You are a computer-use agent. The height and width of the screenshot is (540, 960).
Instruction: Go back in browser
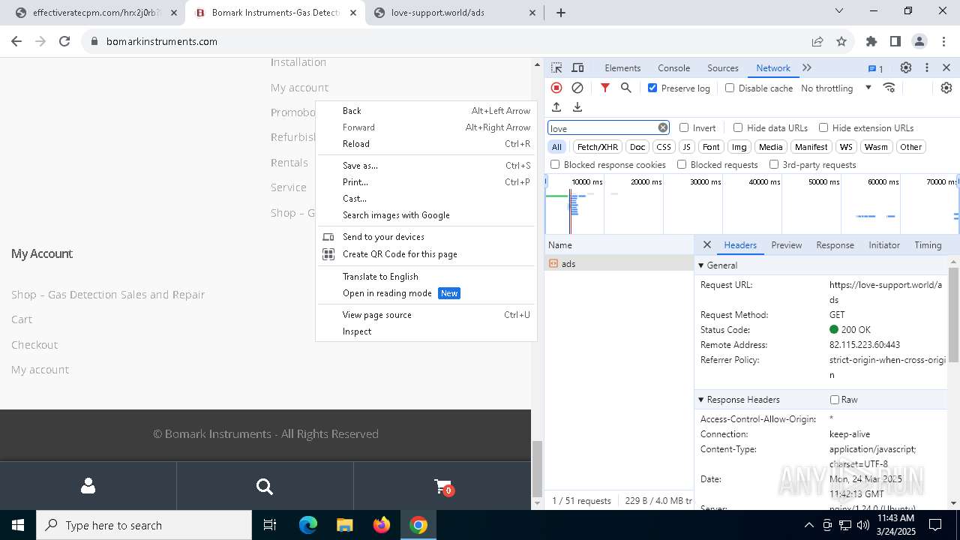[16, 41]
